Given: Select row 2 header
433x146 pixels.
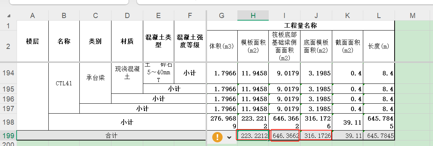Looking at the screenshot, I should coord(8,46).
